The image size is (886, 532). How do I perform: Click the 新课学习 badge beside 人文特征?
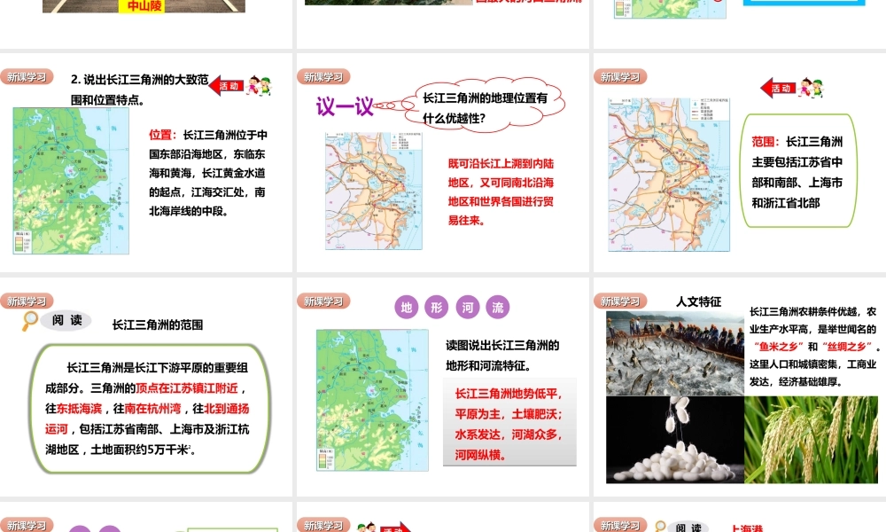pyautogui.click(x=620, y=301)
